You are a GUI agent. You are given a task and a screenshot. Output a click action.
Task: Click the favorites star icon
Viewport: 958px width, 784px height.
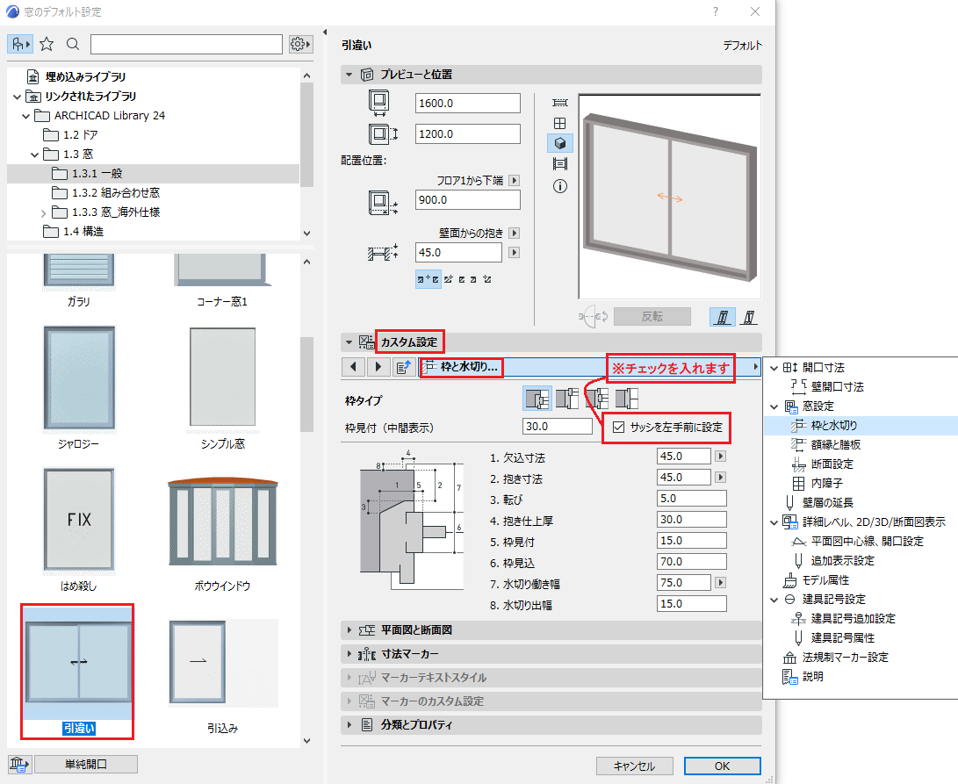point(47,44)
